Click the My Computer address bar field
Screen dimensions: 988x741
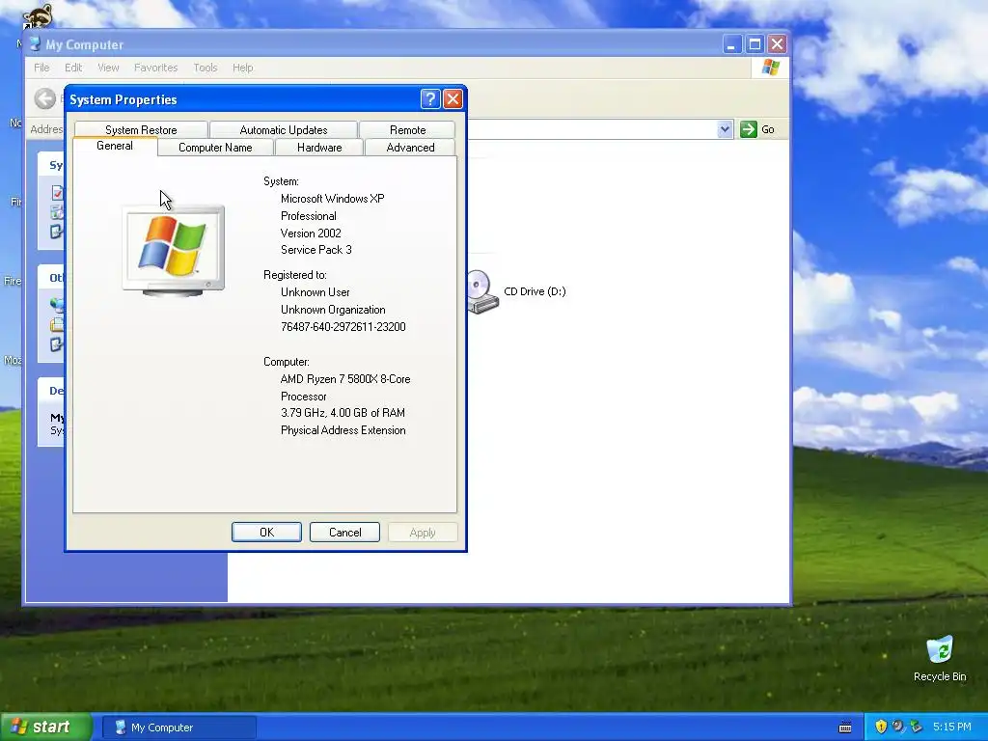(592, 129)
